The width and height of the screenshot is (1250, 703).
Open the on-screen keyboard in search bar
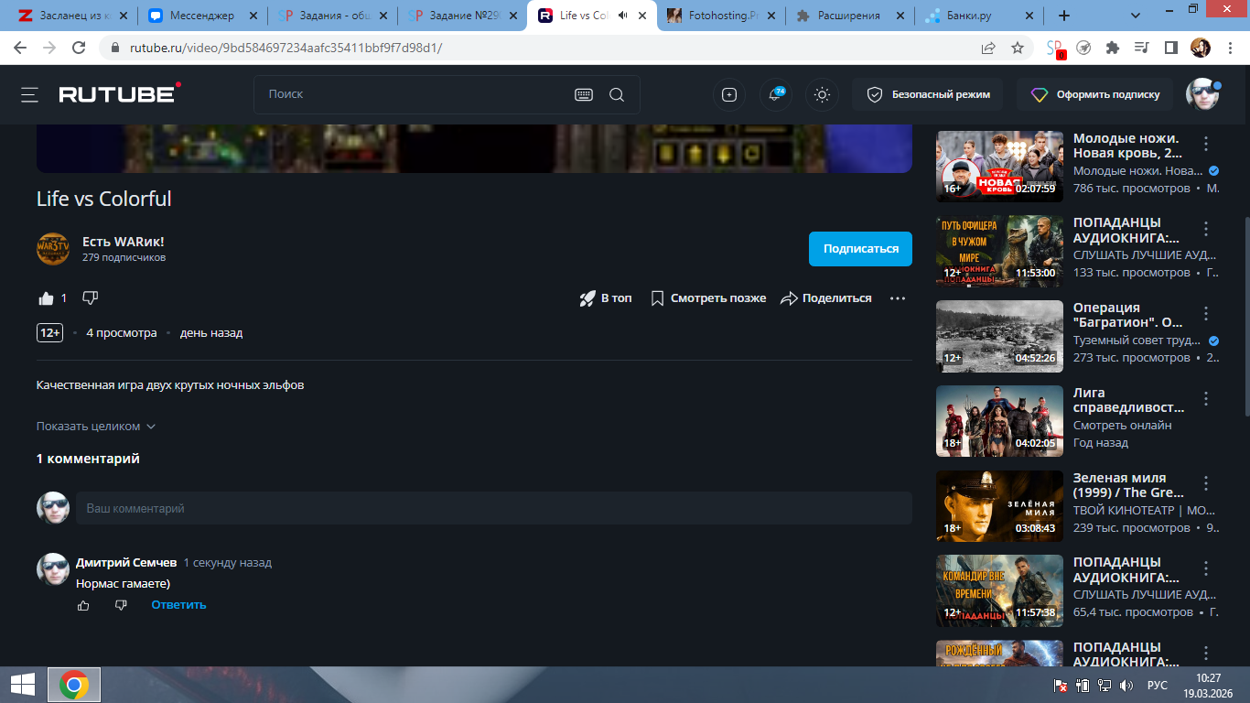pos(584,94)
